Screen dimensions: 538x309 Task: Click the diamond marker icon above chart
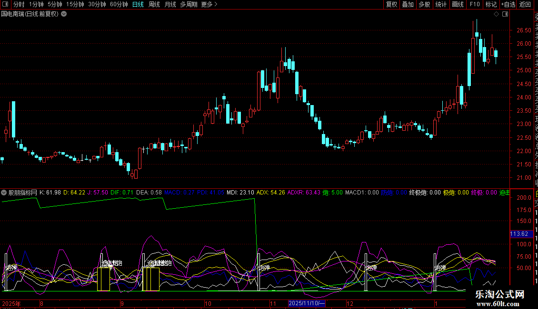point(496,14)
